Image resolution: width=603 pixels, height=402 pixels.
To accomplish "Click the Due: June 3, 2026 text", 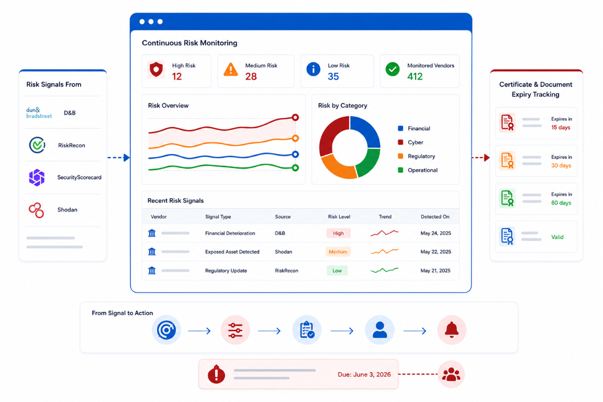I will (364, 374).
